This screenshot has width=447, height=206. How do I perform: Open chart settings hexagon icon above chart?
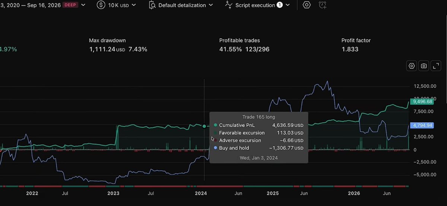coord(412,66)
